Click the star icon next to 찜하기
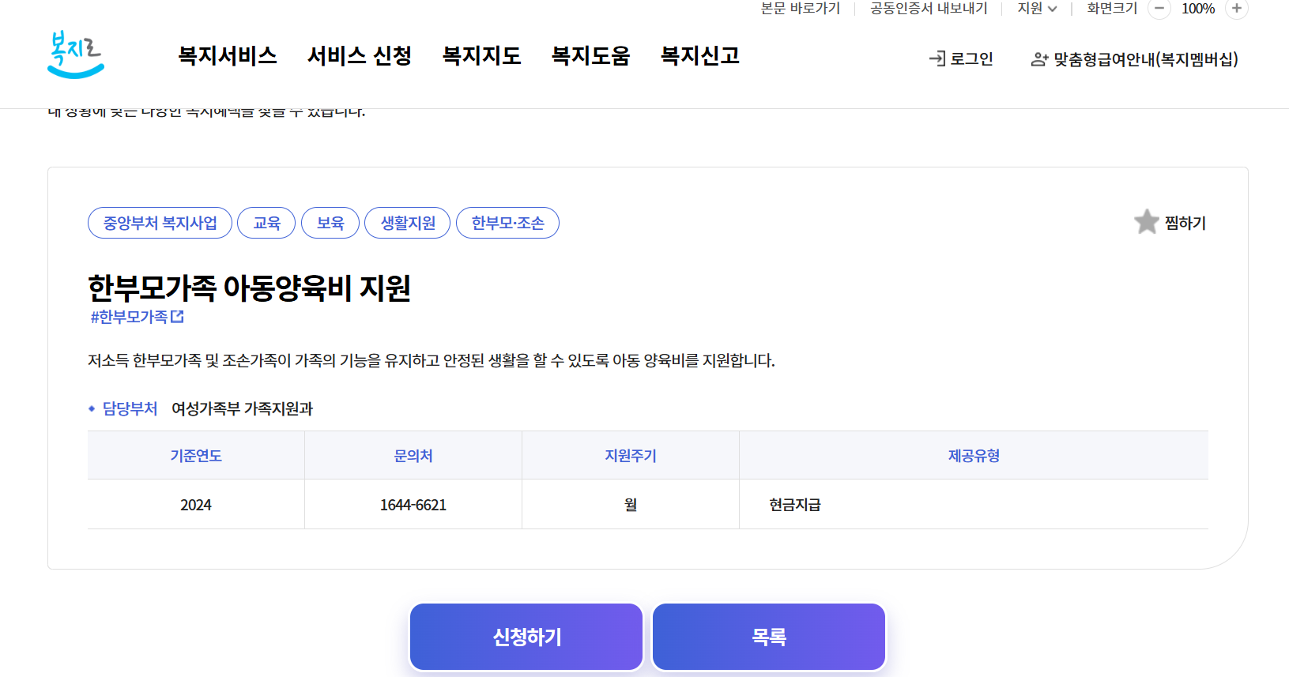 [x=1146, y=222]
